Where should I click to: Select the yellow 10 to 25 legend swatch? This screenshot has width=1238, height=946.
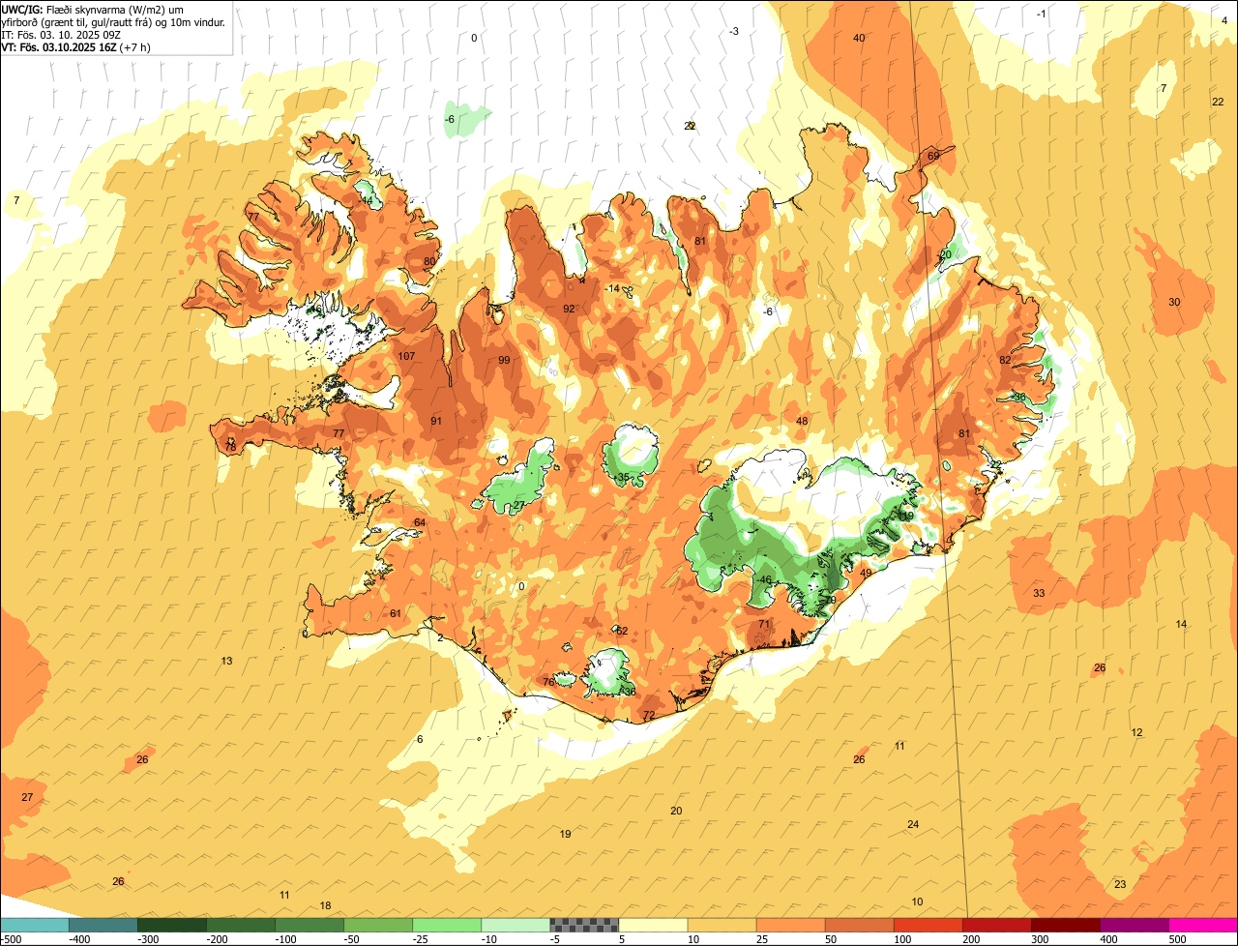(722, 925)
